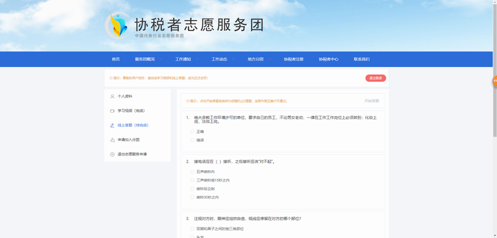Expand the 服务团概况 dropdown arrow
Image resolution: width=497 pixels, height=238 pixels.
coord(161,59)
